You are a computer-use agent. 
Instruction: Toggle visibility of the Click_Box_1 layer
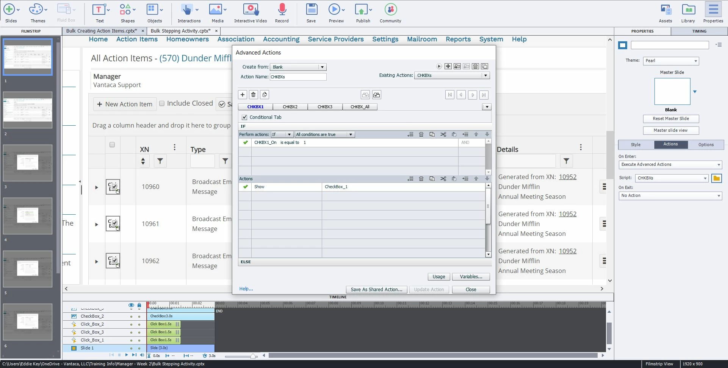point(131,340)
